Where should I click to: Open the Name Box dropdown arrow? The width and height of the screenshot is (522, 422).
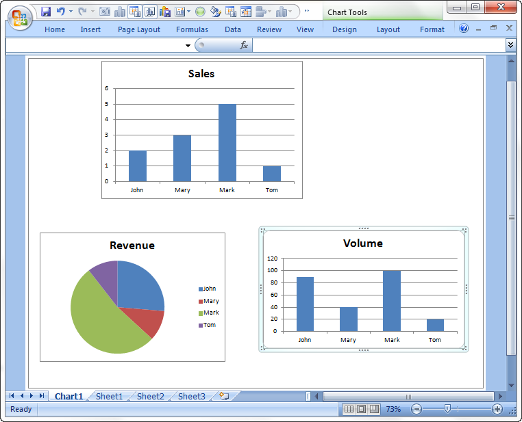point(188,45)
